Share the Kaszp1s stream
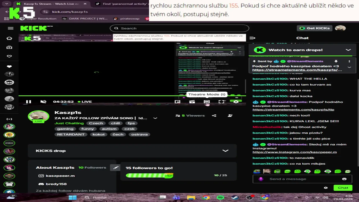The image size is (359, 202). pos(214,116)
